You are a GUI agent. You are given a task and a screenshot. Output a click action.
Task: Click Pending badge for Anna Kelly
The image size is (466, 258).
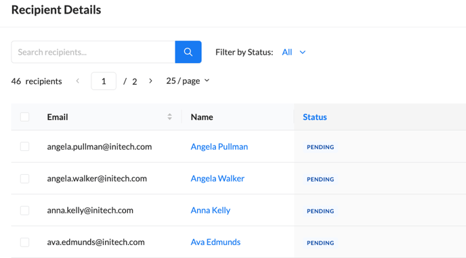[320, 211]
